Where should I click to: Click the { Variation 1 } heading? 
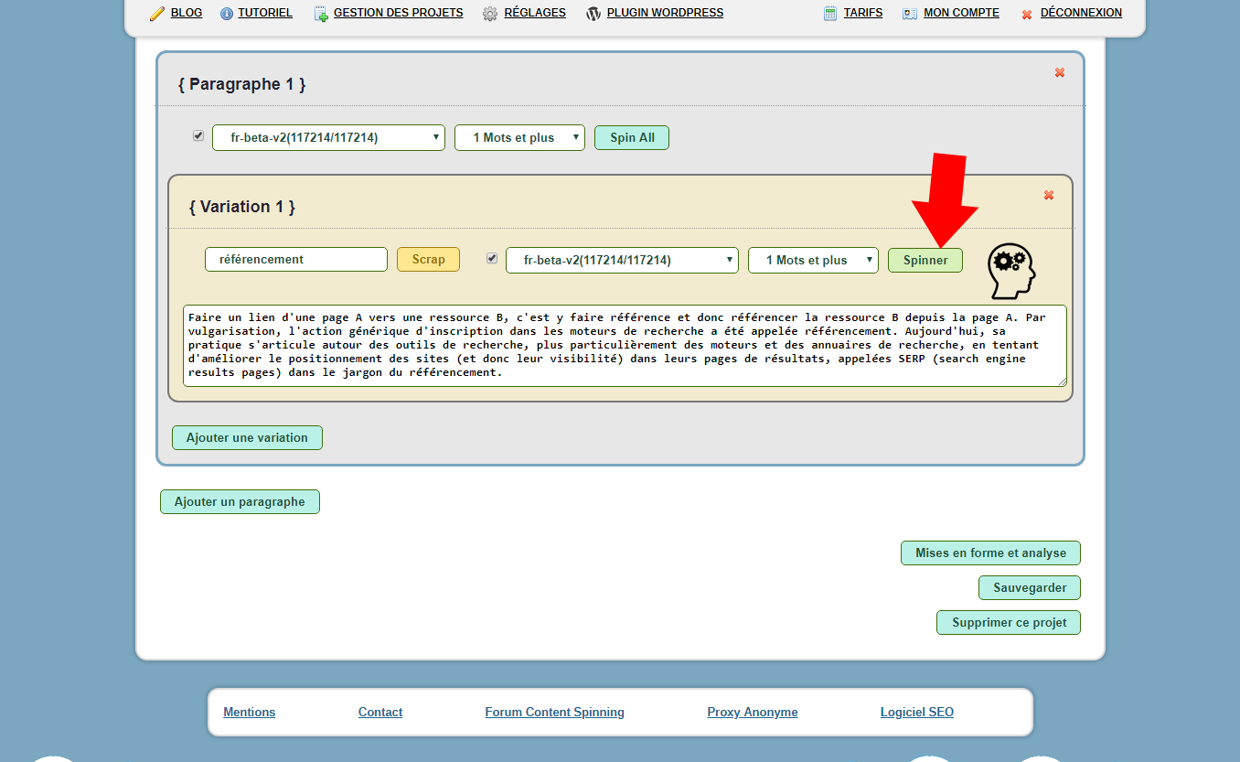pos(241,207)
